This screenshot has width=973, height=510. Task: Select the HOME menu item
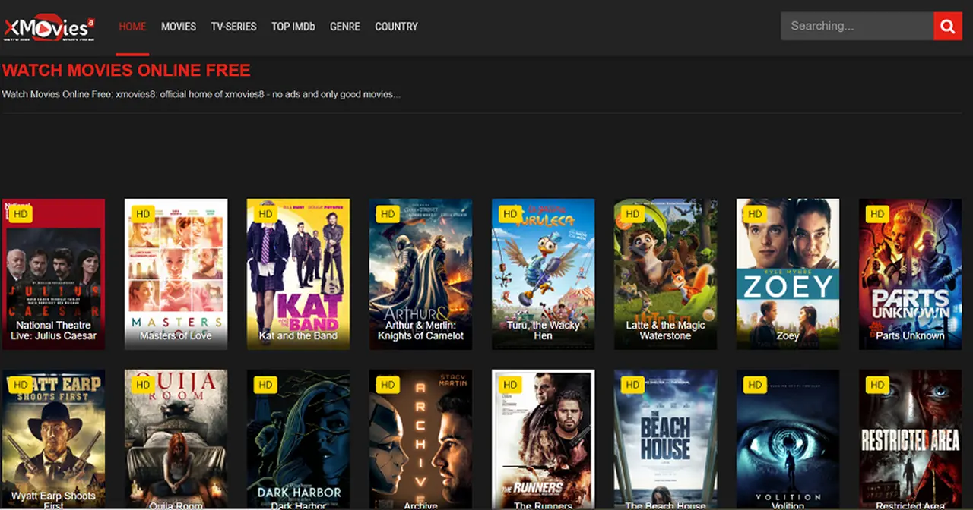click(132, 27)
